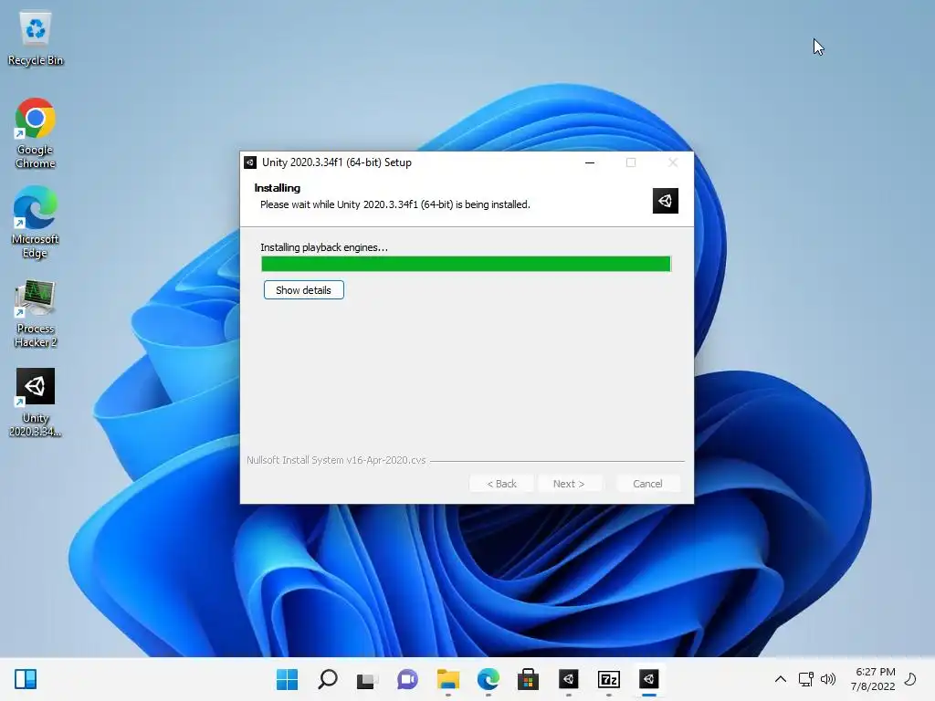Click 'Unity 2020.3.34f1 (64-bit) Setup' title bar text
This screenshot has width=935, height=701.
pos(337,162)
